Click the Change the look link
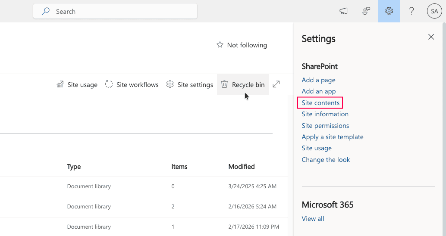This screenshot has width=446, height=236. click(x=326, y=160)
